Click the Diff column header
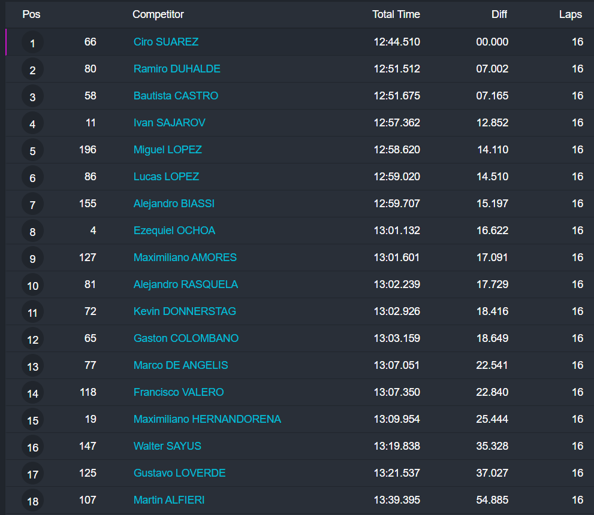This screenshot has height=515, width=594. point(499,14)
